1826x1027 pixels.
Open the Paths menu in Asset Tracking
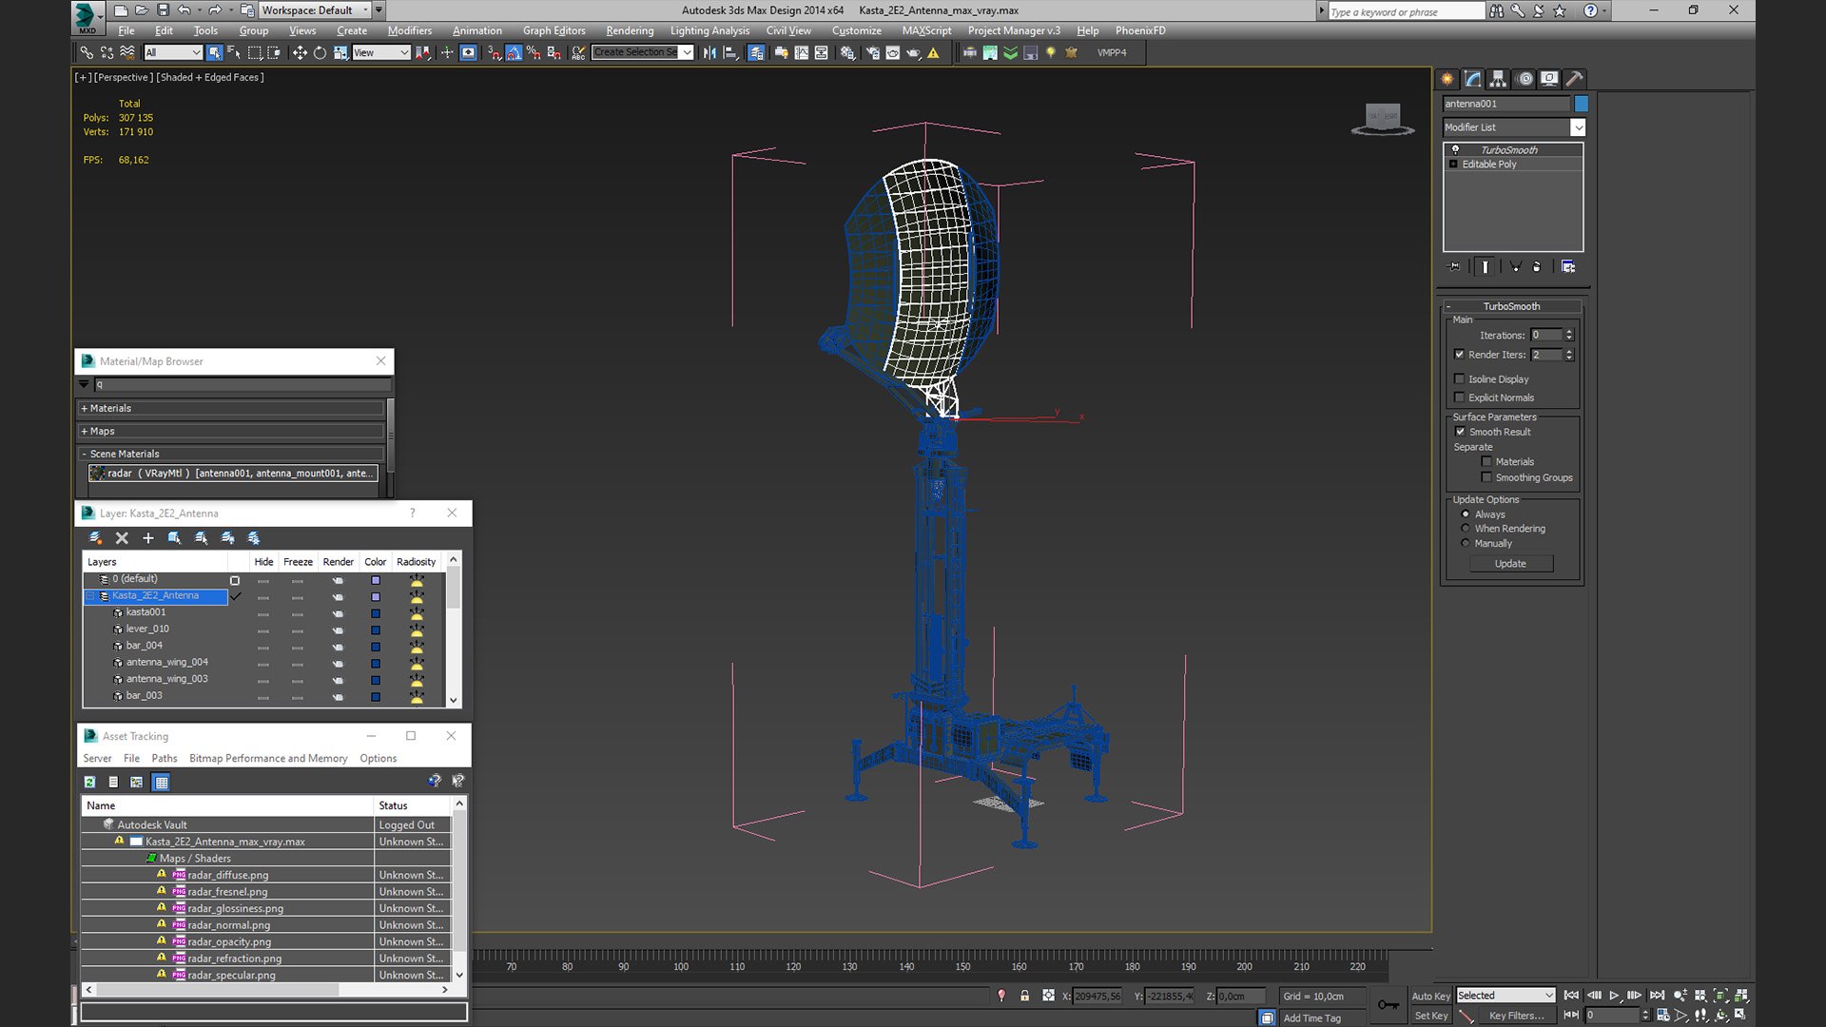pos(165,758)
